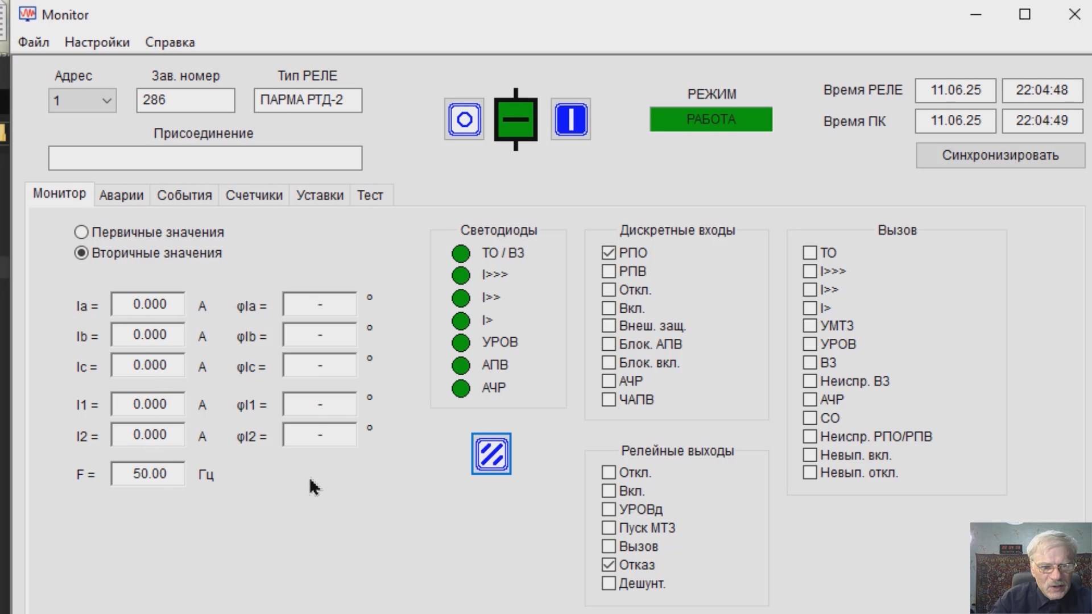Click the Присоединение text field
The width and height of the screenshot is (1092, 614).
[x=205, y=158]
